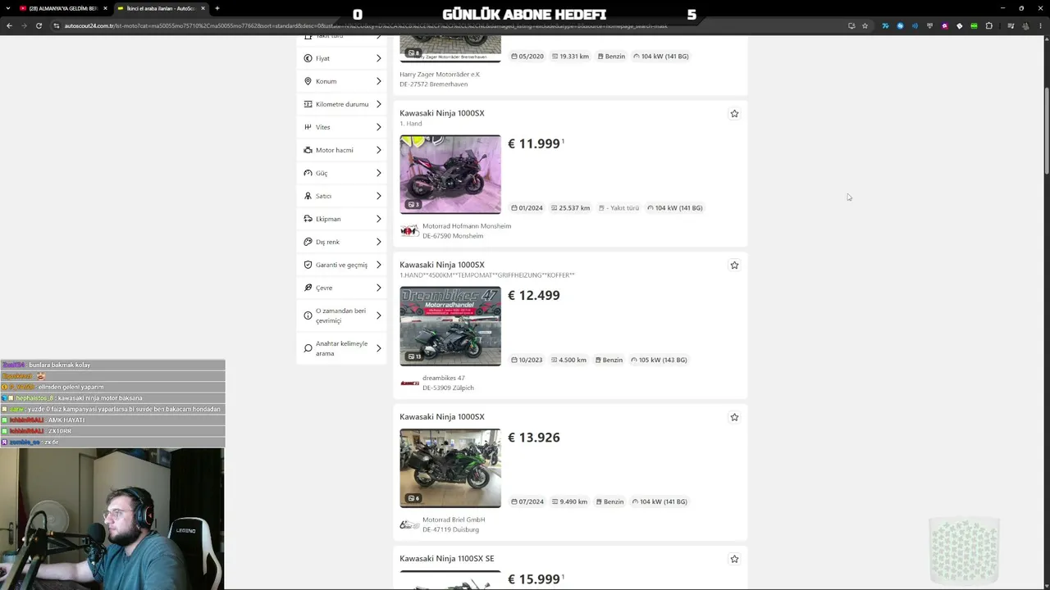Click the browser back arrow

(x=9, y=25)
